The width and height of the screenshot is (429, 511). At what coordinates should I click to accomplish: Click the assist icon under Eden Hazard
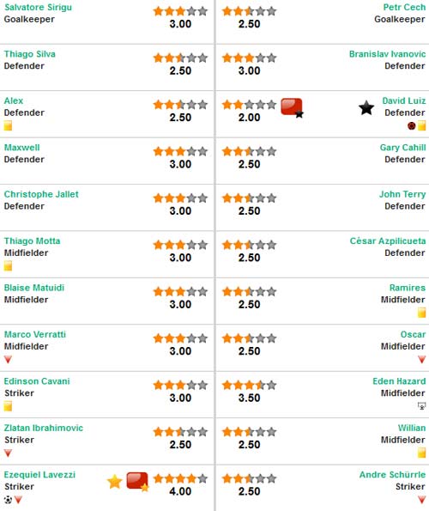[421, 405]
